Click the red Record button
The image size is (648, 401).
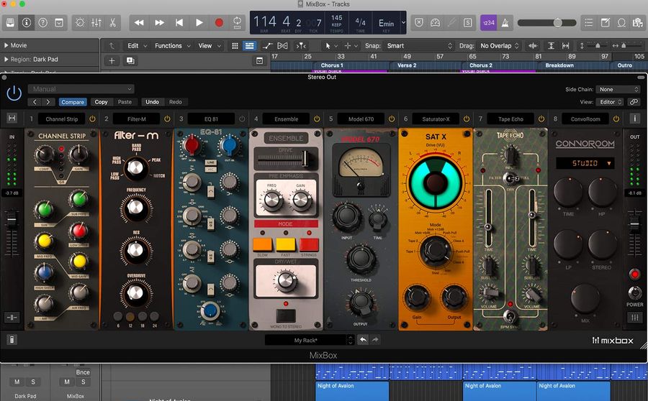(219, 23)
